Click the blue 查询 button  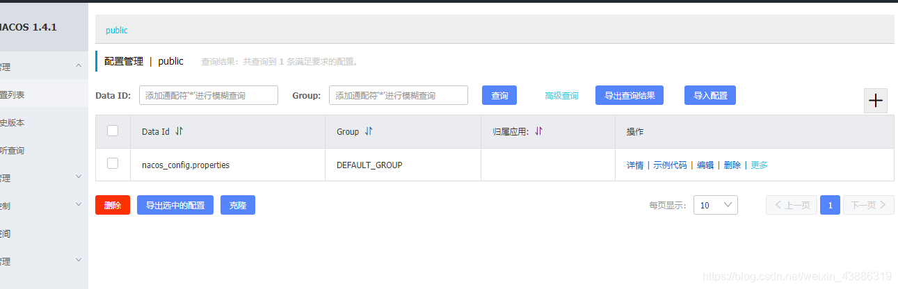coord(499,96)
